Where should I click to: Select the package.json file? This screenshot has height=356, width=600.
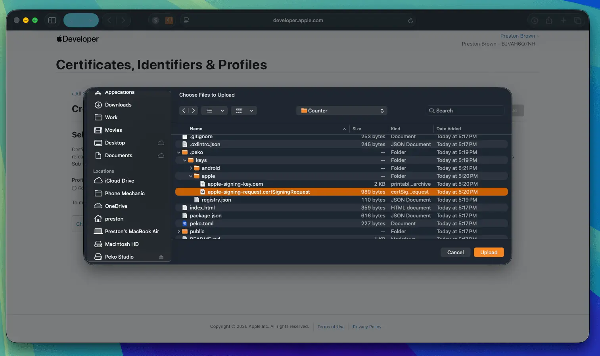pyautogui.click(x=341, y=216)
